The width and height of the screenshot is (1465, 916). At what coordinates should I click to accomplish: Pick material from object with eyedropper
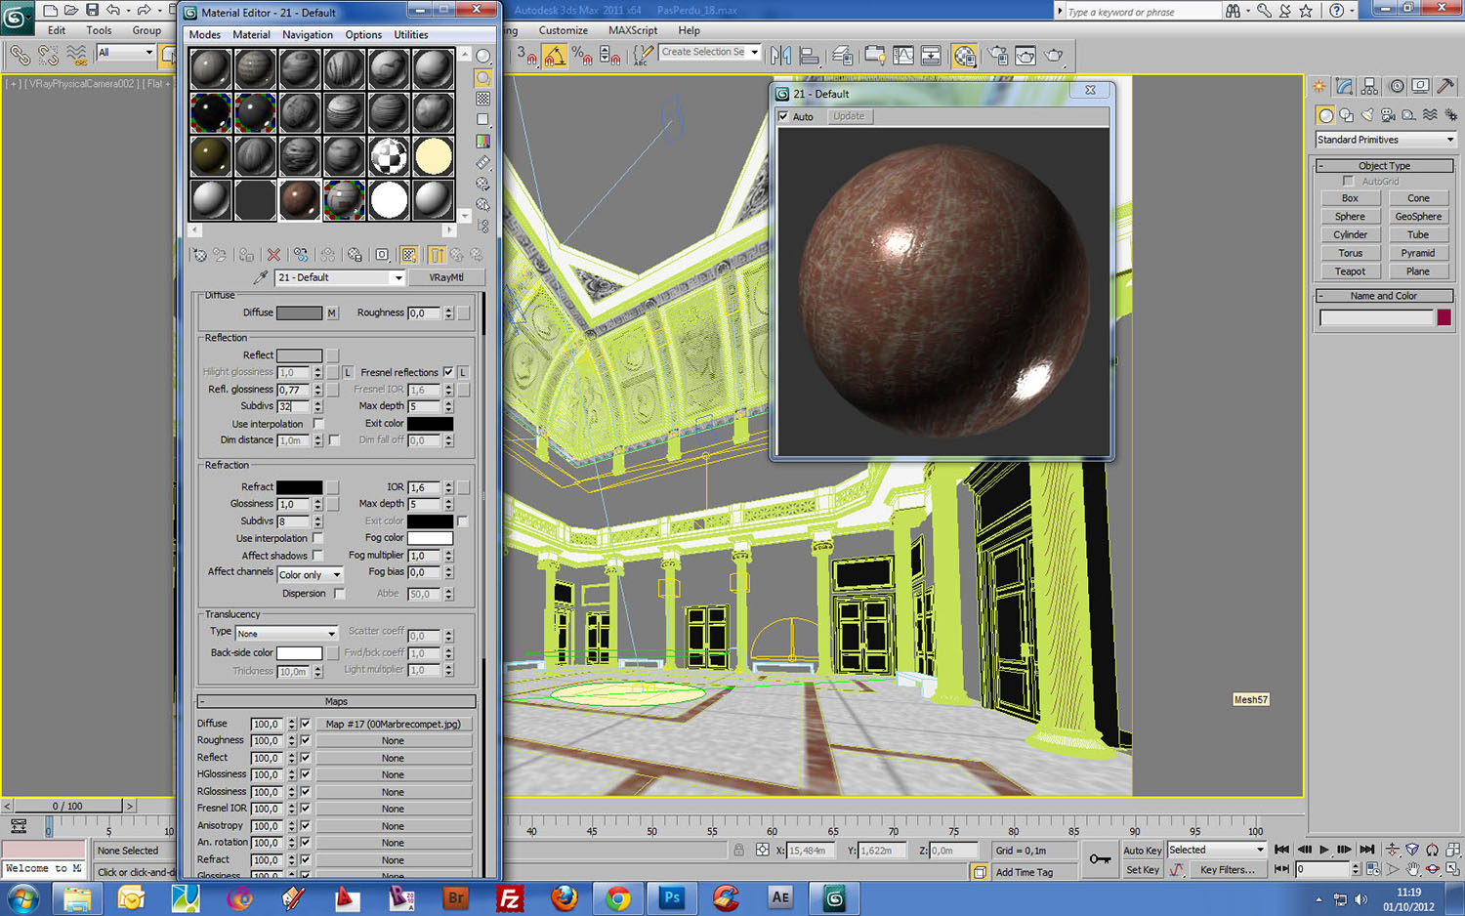coord(260,278)
